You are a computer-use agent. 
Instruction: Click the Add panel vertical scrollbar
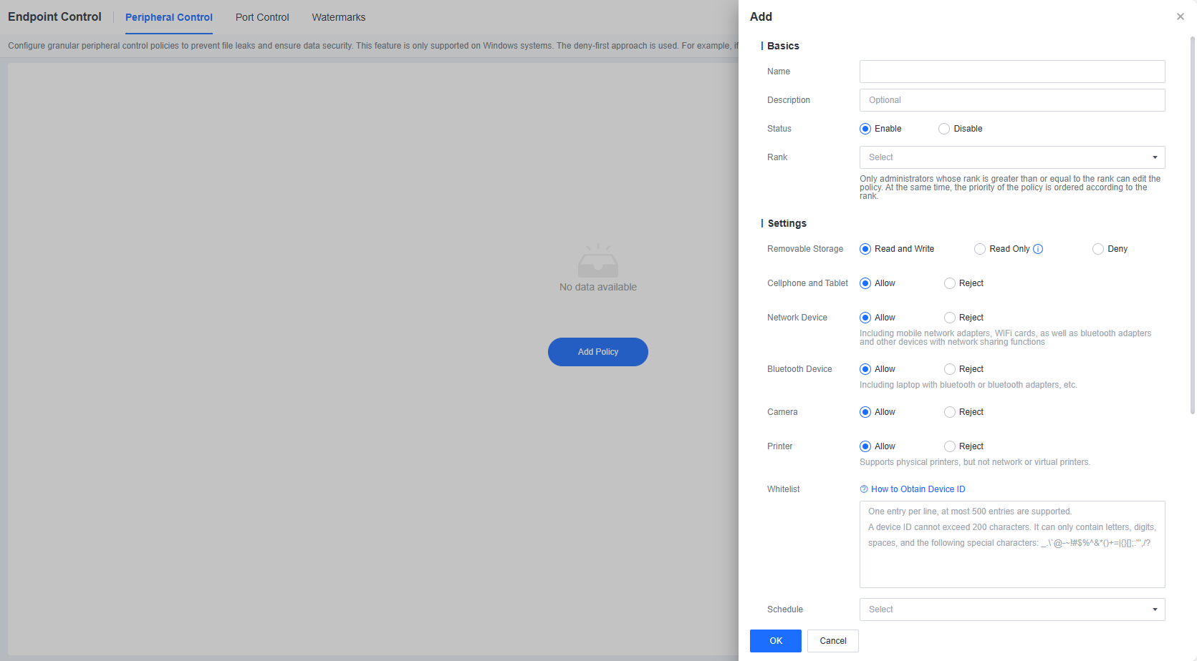tap(1193, 225)
